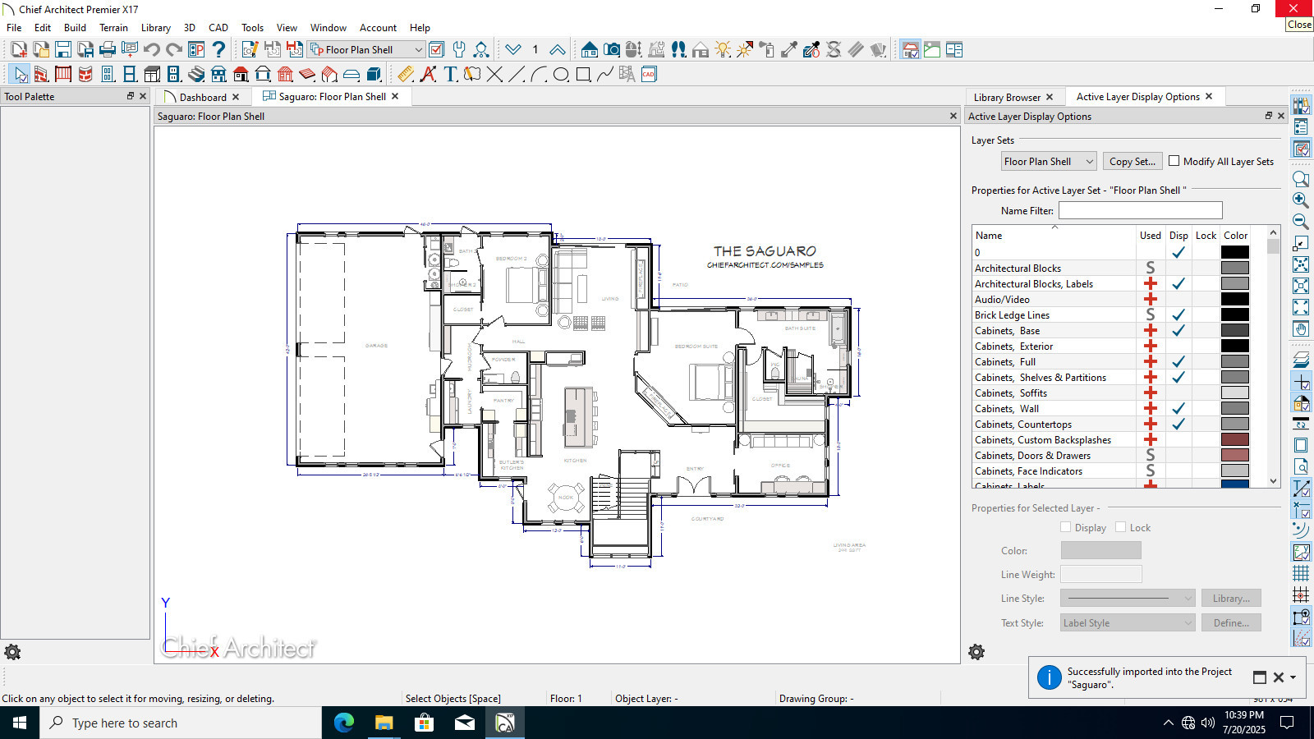The width and height of the screenshot is (1314, 739).
Task: Toggle display checkmark for Brick Ledge Lines
Action: [x=1178, y=315]
